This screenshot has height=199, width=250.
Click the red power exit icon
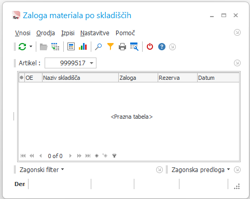150,47
